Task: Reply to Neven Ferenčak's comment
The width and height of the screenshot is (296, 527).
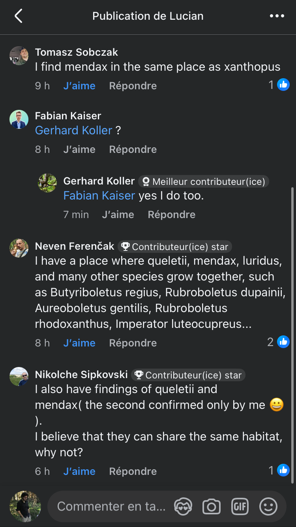Action: coord(133,343)
